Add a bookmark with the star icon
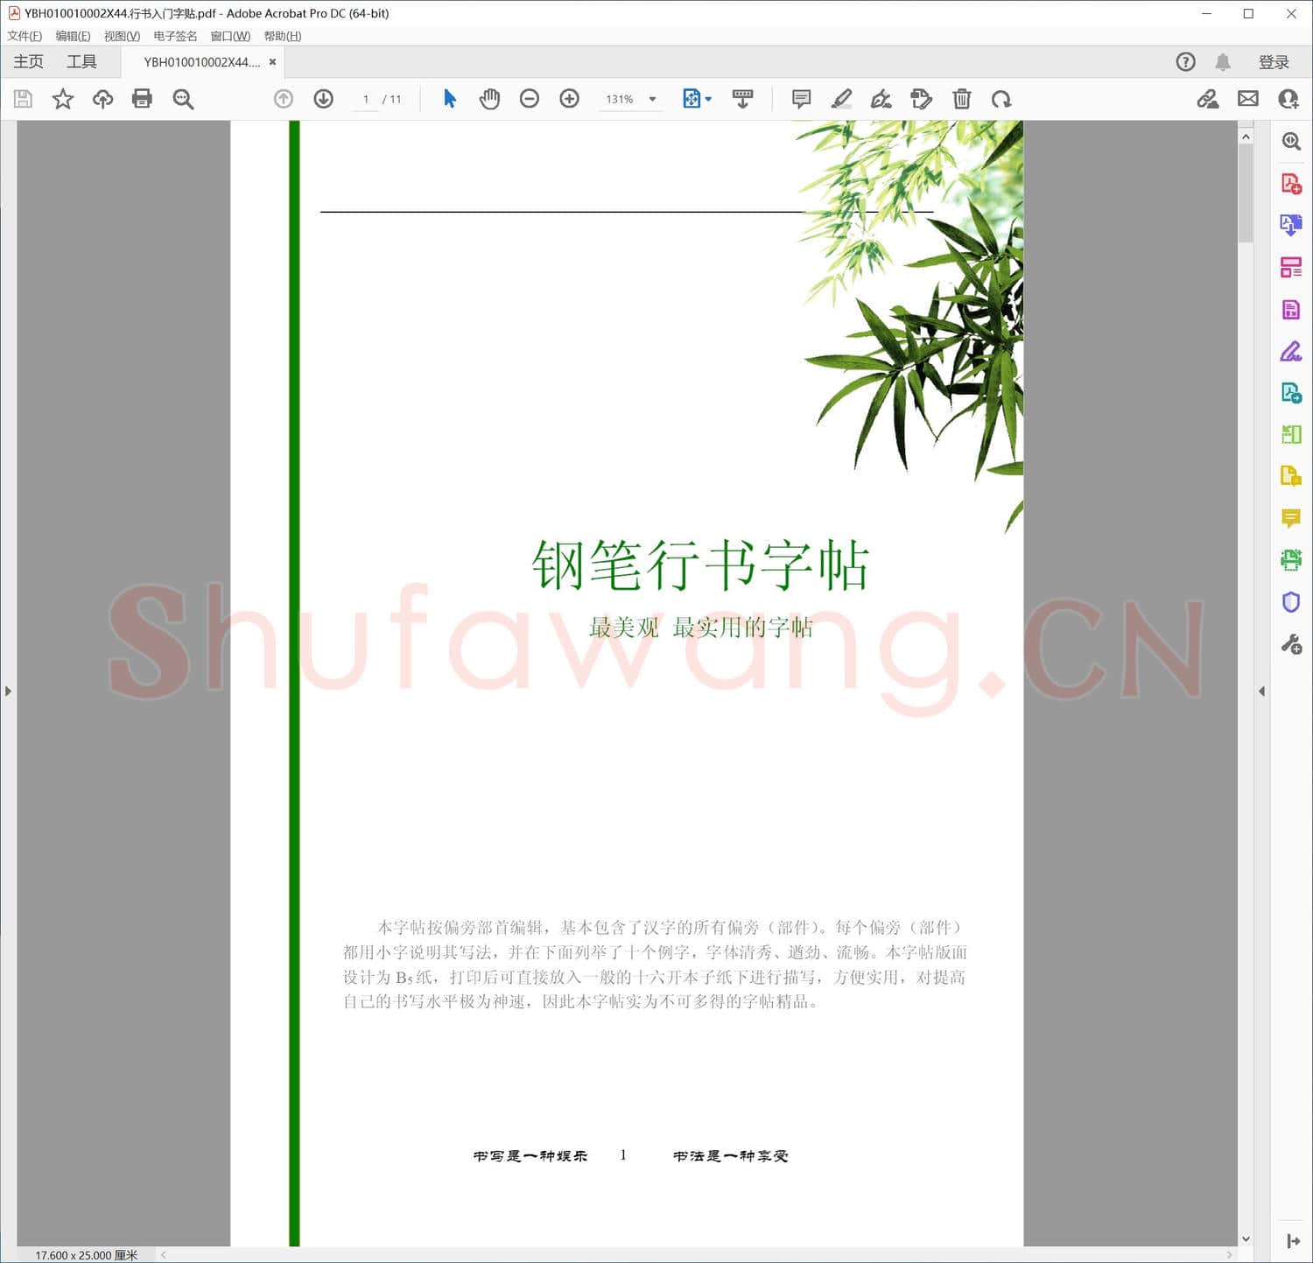1313x1263 pixels. [62, 99]
